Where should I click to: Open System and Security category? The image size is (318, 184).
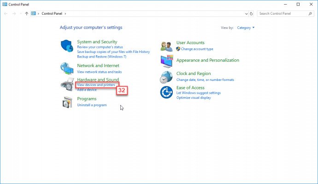(x=97, y=42)
